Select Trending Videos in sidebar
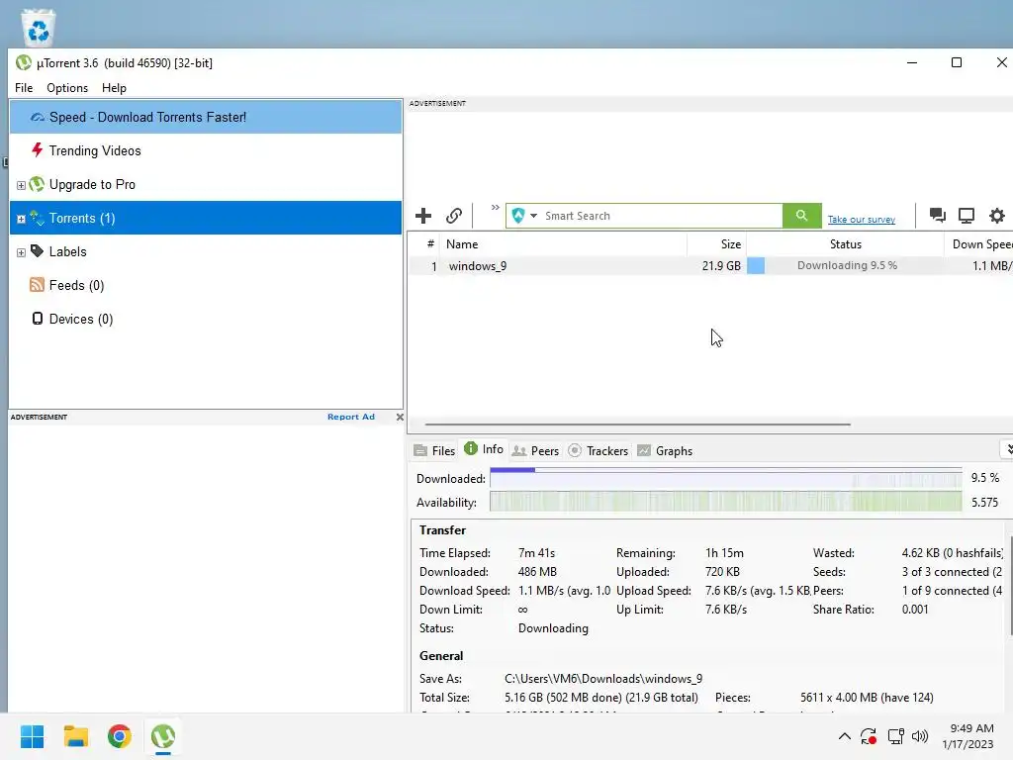 pos(206,150)
